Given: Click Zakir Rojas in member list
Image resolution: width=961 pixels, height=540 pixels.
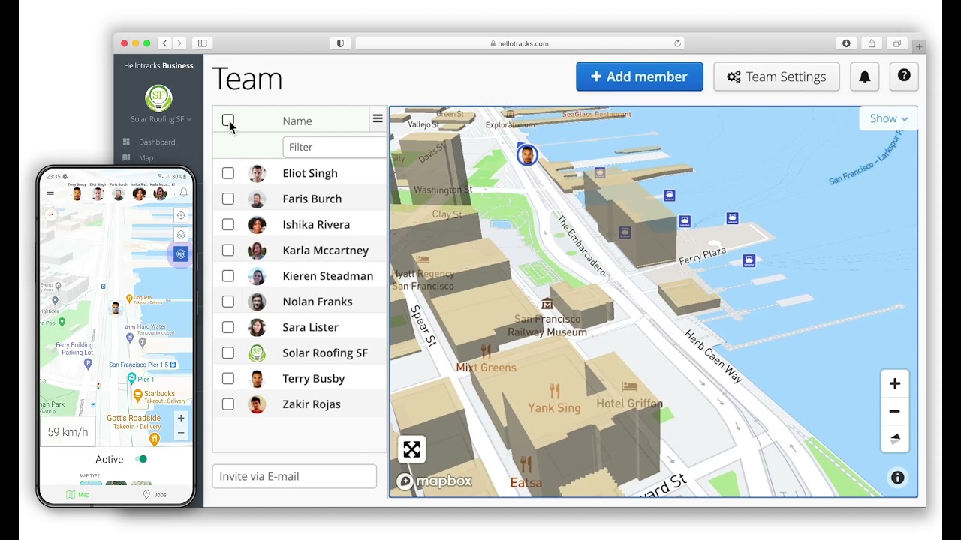Looking at the screenshot, I should [312, 404].
